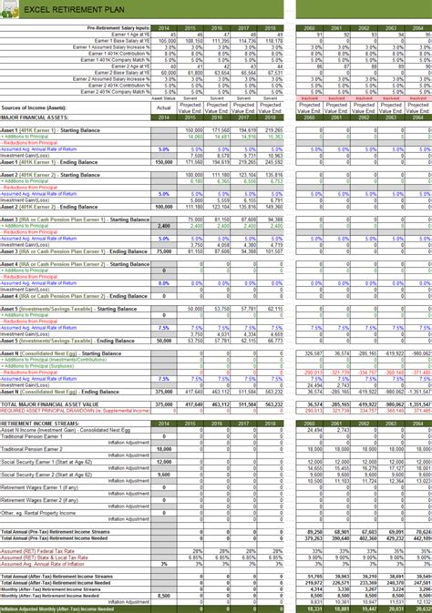432x613 pixels.
Task: Select the Pre-Retirement Salary Inputs label
Action: click(118, 28)
